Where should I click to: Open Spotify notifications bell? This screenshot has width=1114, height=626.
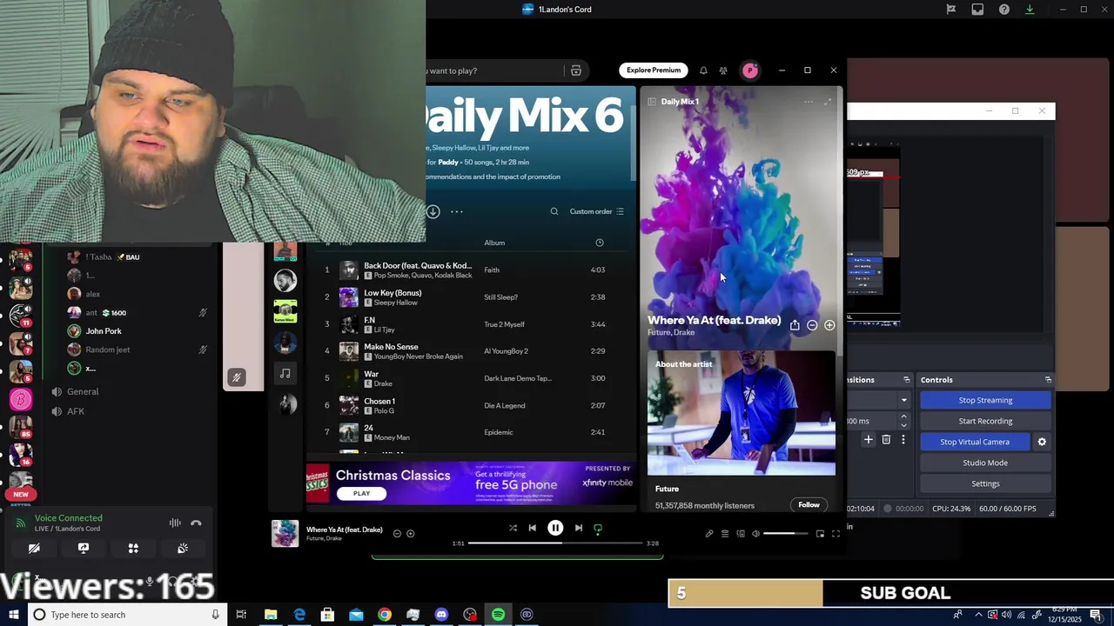pos(703,70)
